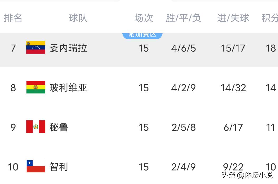Click rank number 10 for Chile

tap(13, 167)
